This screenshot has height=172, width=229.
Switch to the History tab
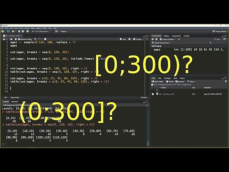[x=166, y=36]
